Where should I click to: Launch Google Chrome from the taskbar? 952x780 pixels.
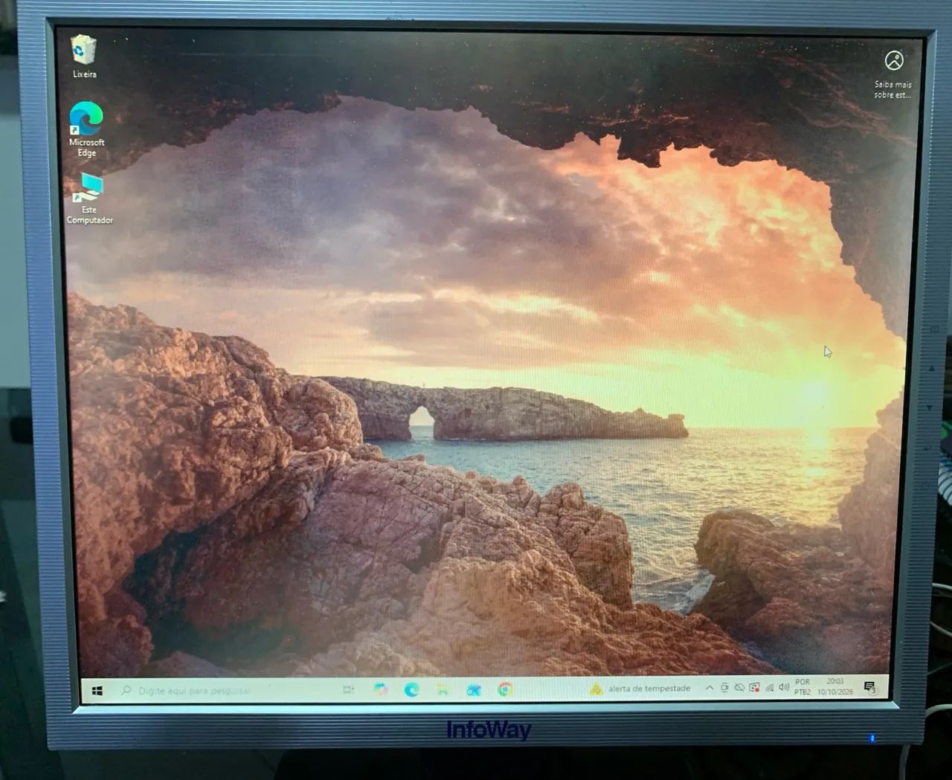(x=505, y=690)
